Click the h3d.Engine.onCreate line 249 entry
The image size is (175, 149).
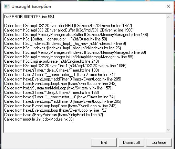tap(52, 61)
